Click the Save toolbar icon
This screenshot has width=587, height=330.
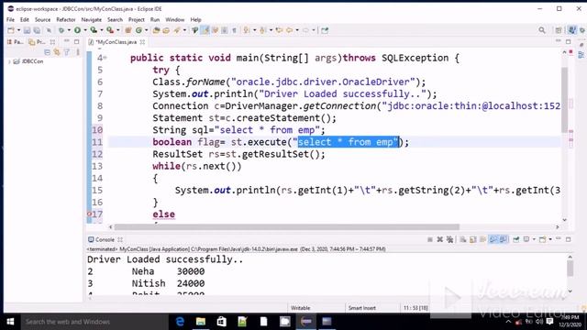(27, 30)
